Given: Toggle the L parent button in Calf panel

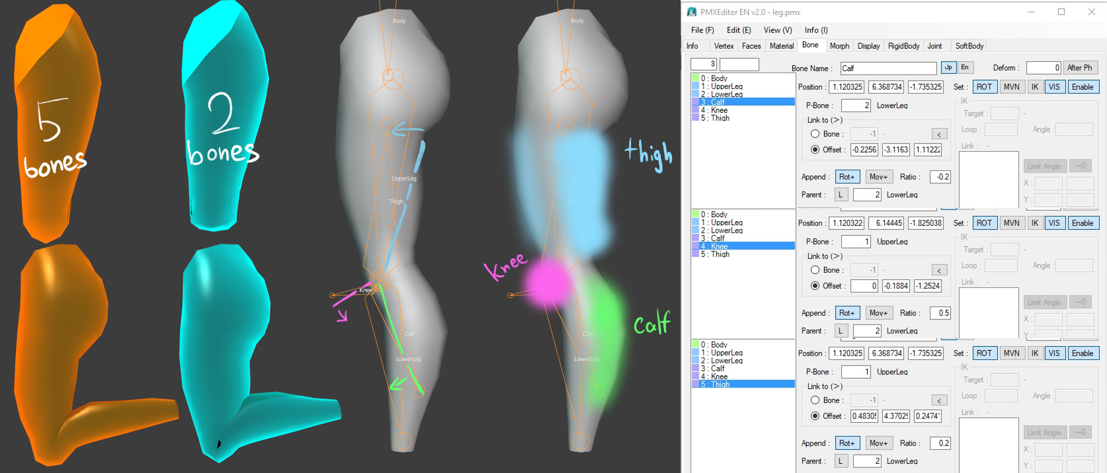Looking at the screenshot, I should pos(841,195).
